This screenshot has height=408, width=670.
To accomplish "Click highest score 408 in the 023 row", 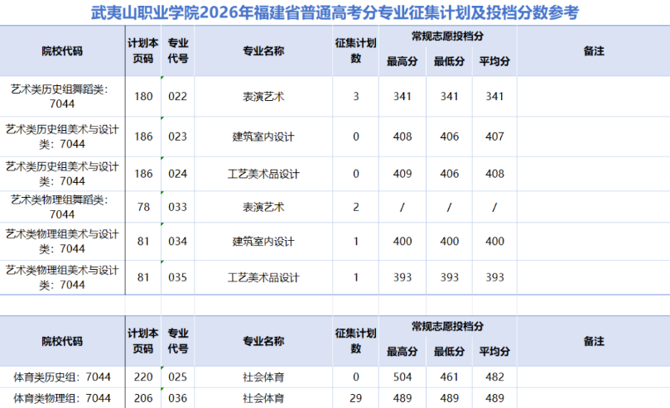I will (x=402, y=137).
